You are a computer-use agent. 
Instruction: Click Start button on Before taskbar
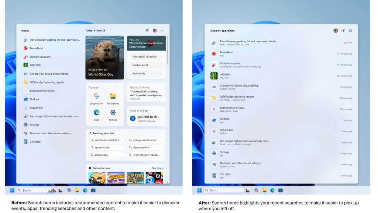coord(12,190)
